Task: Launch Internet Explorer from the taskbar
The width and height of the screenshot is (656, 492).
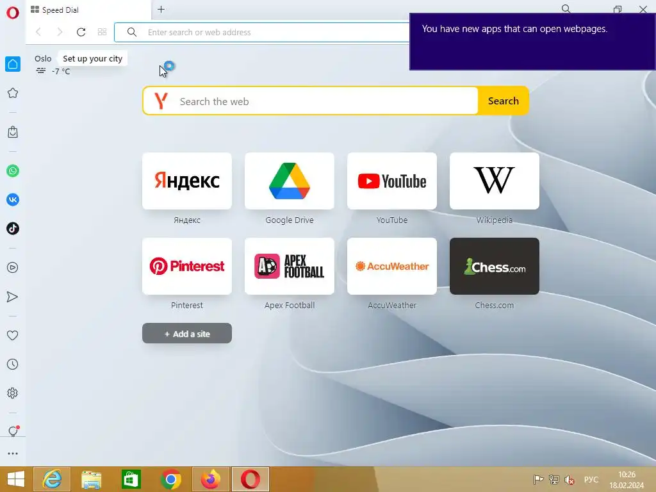Action: (52, 479)
